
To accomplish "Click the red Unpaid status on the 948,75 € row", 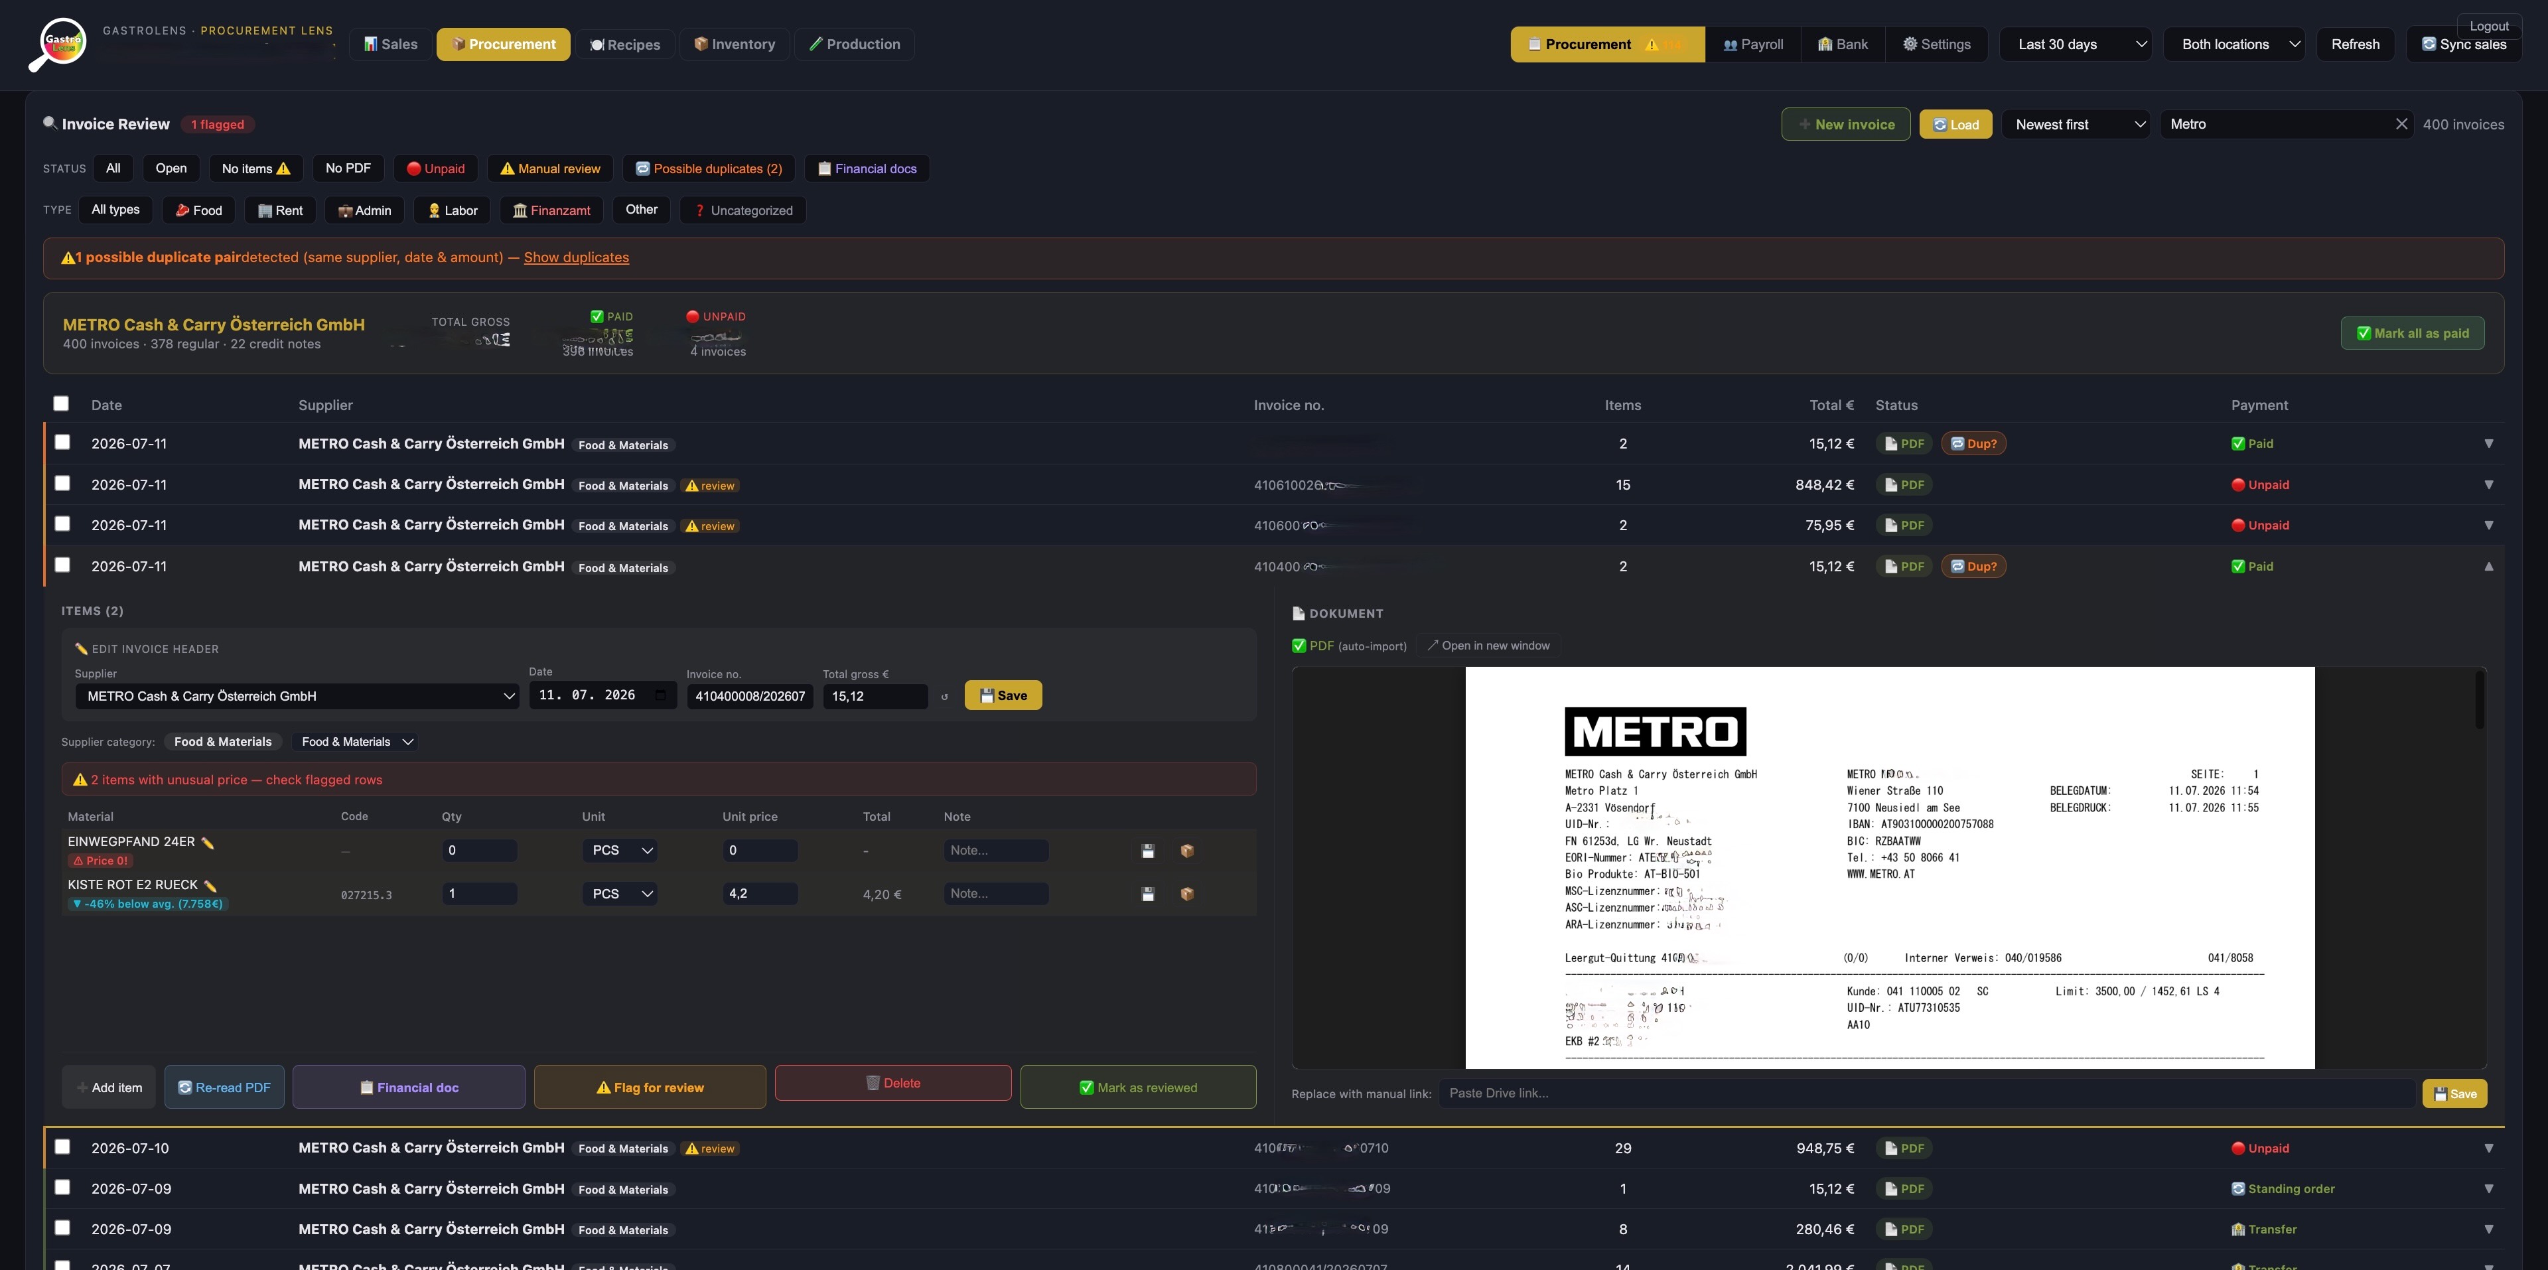I will pyautogui.click(x=2260, y=1149).
